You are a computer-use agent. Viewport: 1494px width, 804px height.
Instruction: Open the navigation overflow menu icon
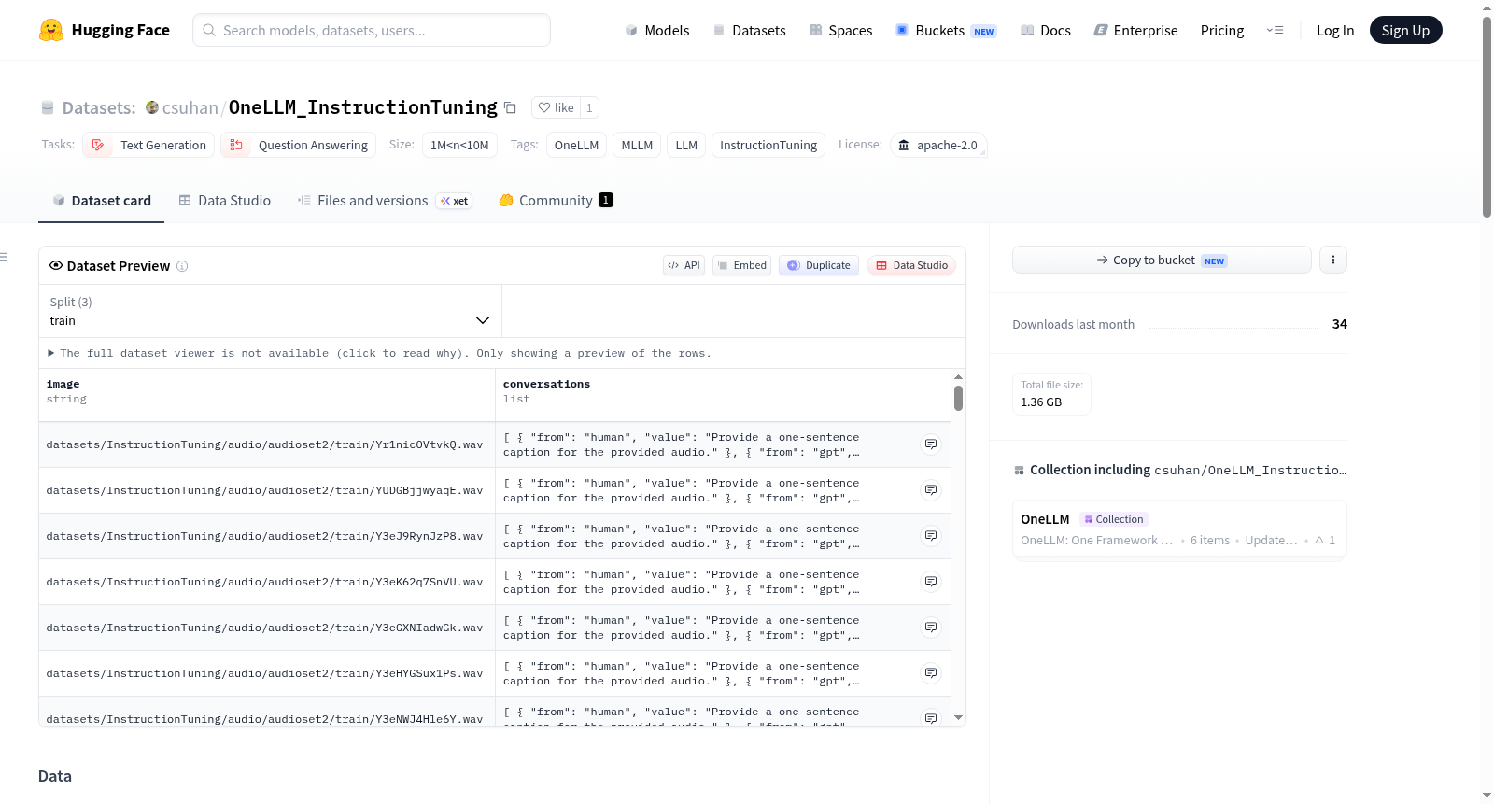1275,30
